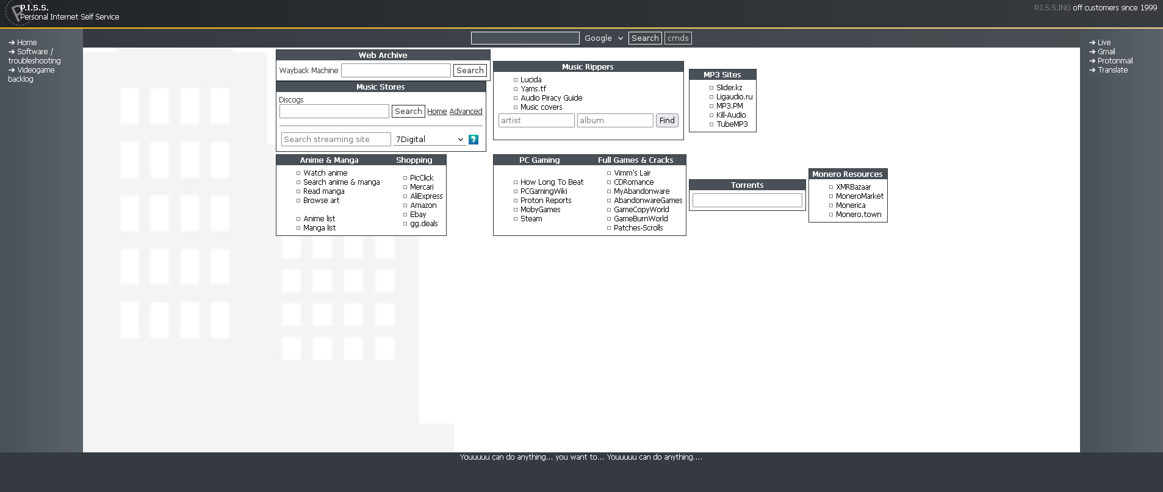This screenshot has width=1163, height=492.
Task: Open the PCGamingWiki link
Action: (544, 191)
